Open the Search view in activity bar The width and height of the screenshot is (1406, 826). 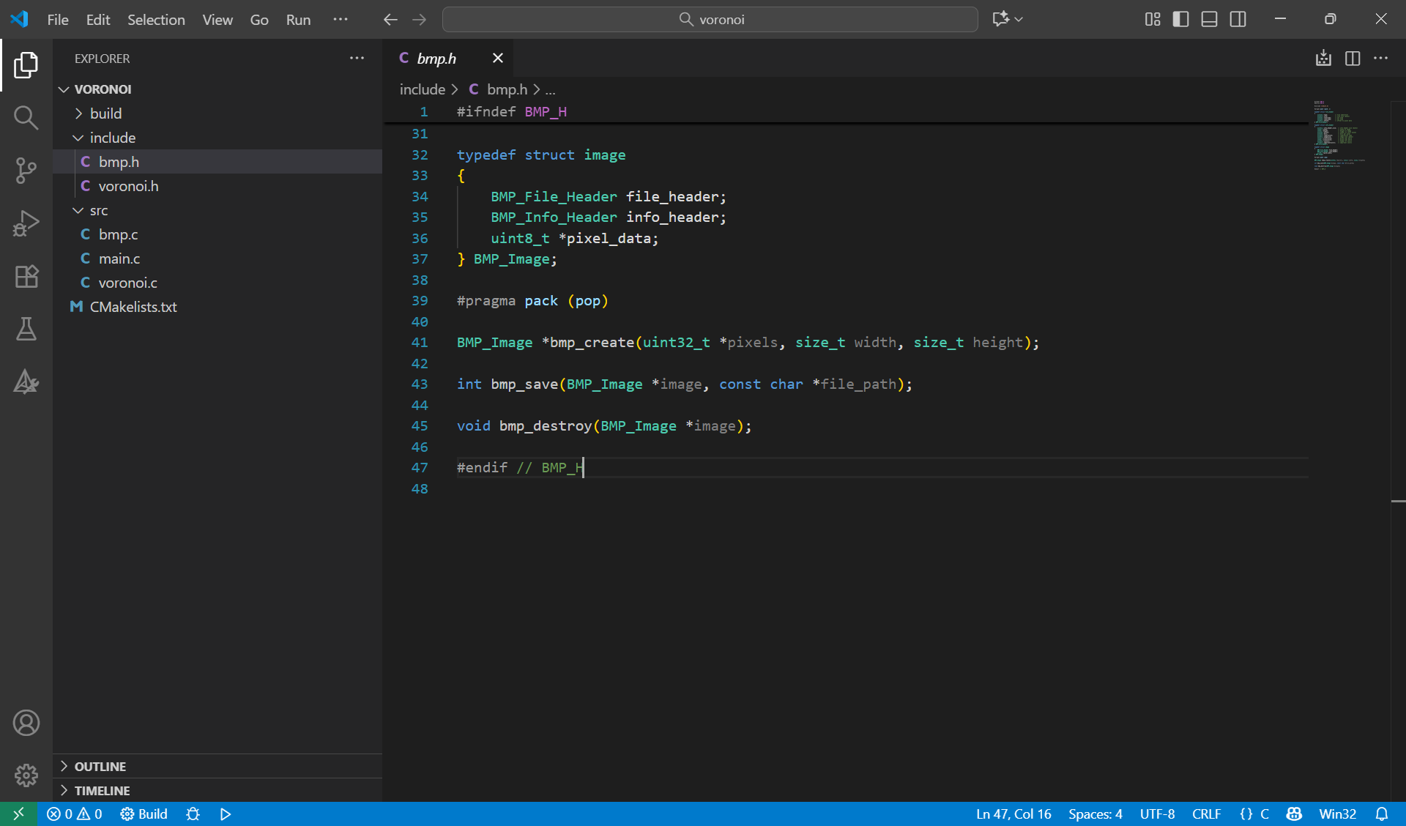click(x=26, y=117)
